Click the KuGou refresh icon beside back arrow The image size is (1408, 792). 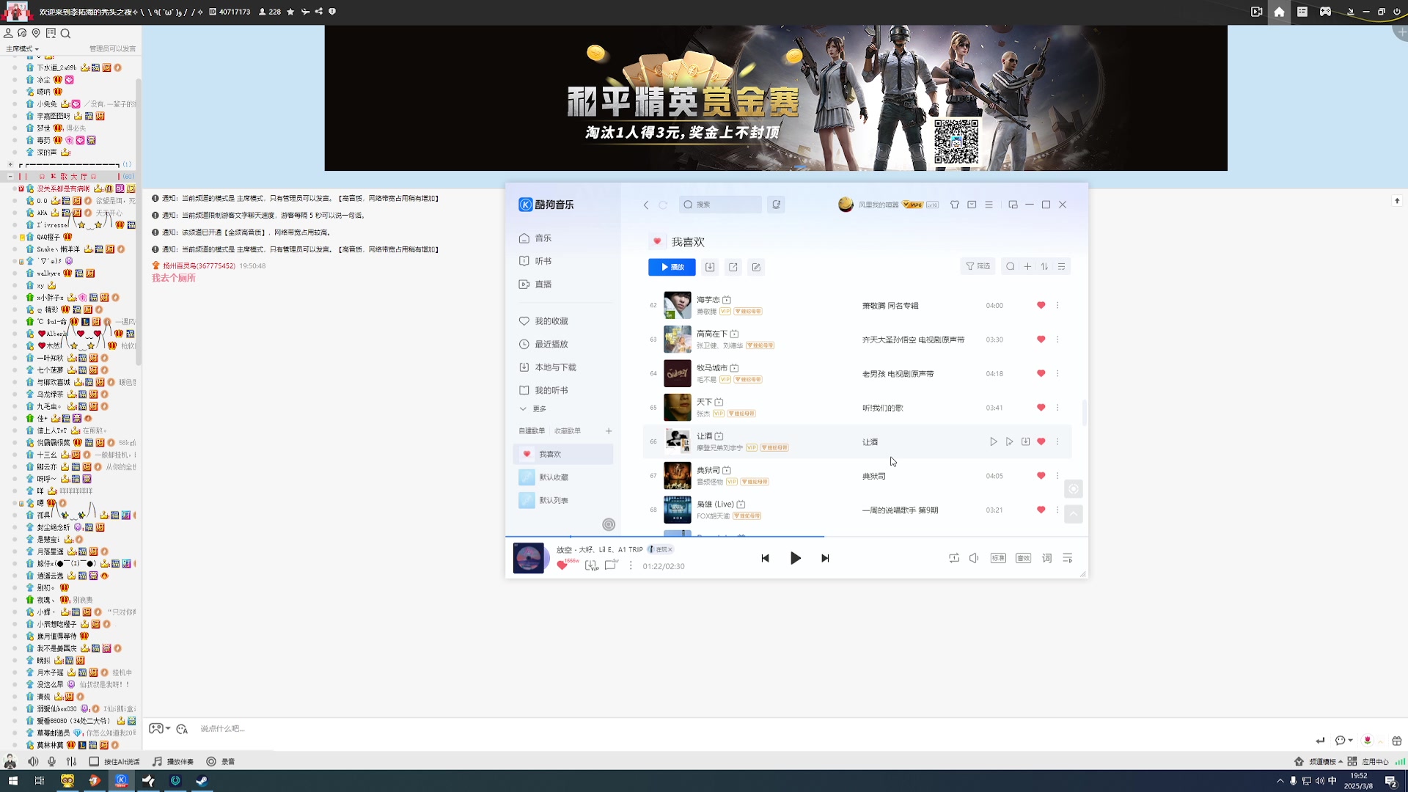pos(663,205)
